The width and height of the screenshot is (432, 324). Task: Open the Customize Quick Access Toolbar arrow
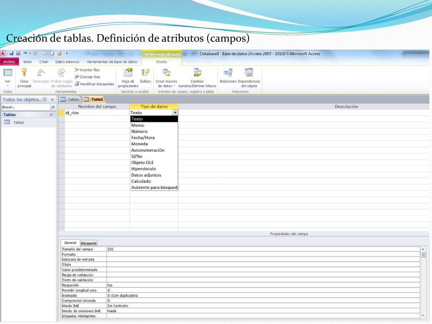pos(67,54)
